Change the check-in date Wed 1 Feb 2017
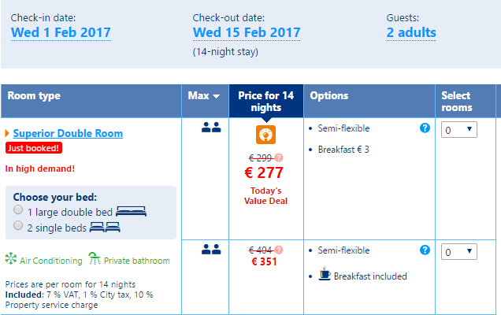Image resolution: width=501 pixels, height=315 pixels. point(61,33)
